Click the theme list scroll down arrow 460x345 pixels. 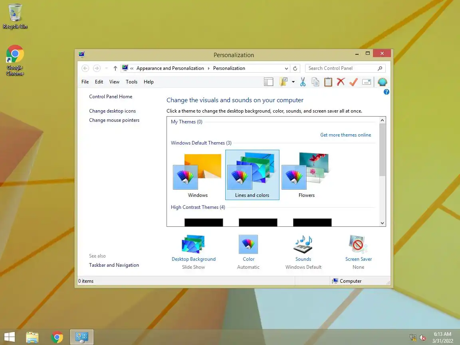pyautogui.click(x=382, y=223)
